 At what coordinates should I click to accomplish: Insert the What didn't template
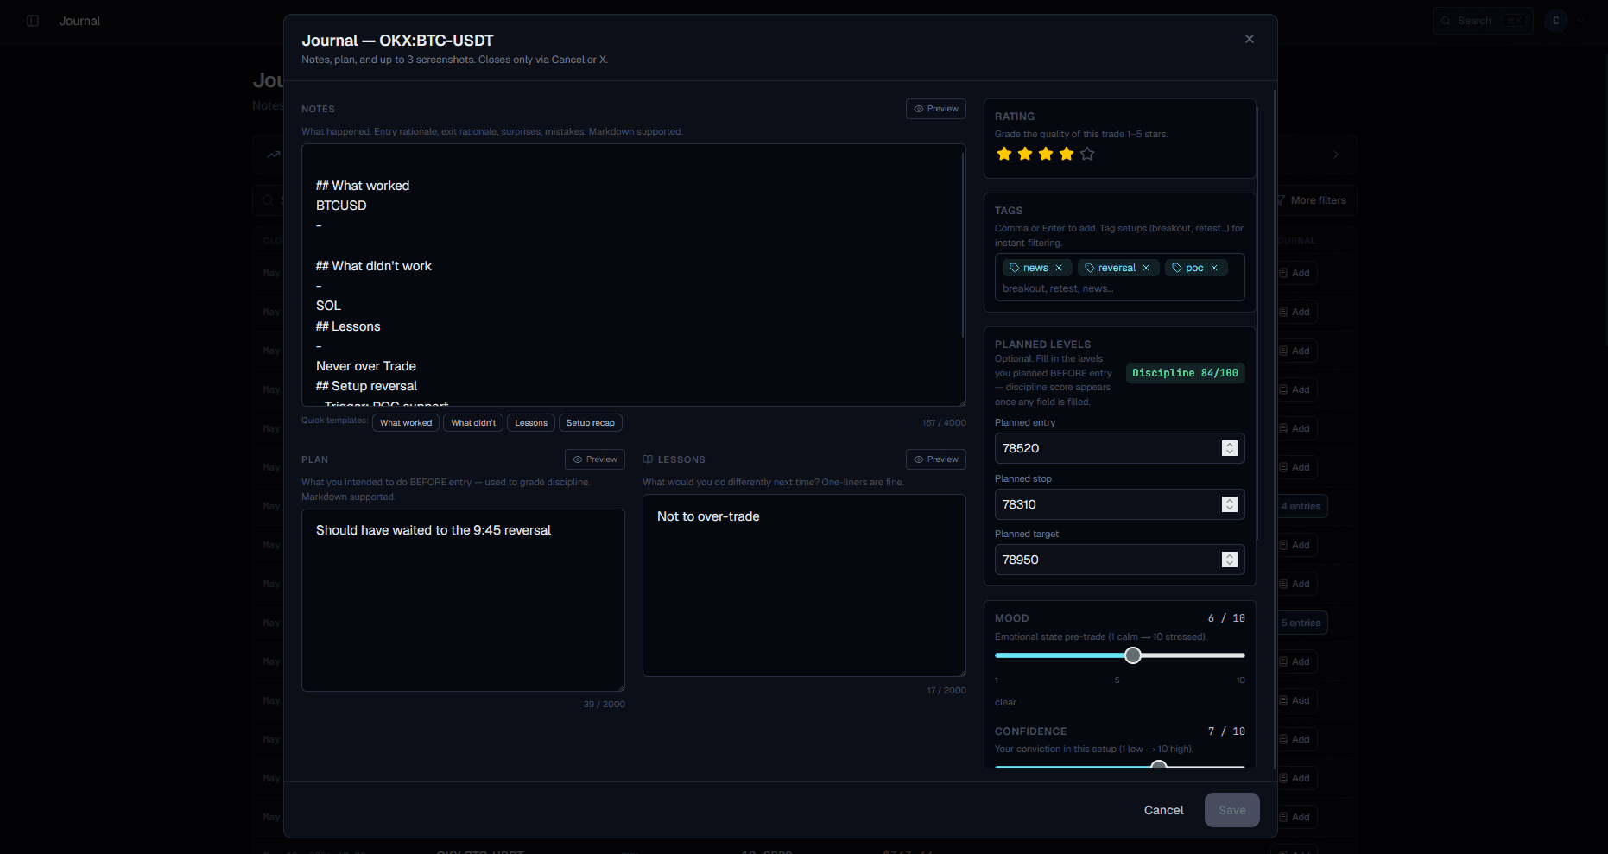click(x=473, y=423)
